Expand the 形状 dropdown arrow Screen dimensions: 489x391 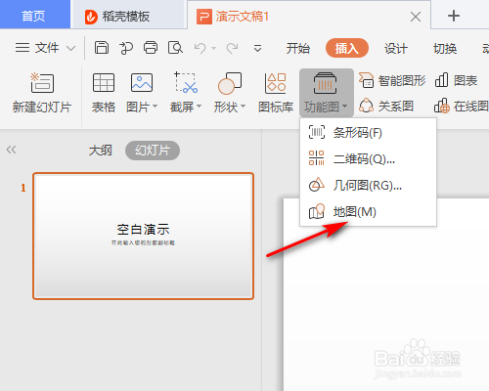(243, 107)
